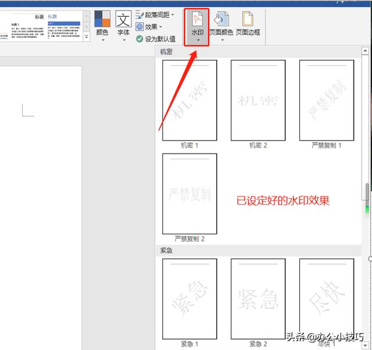Select the 紧急 2 watermark thumbnail

[258, 299]
